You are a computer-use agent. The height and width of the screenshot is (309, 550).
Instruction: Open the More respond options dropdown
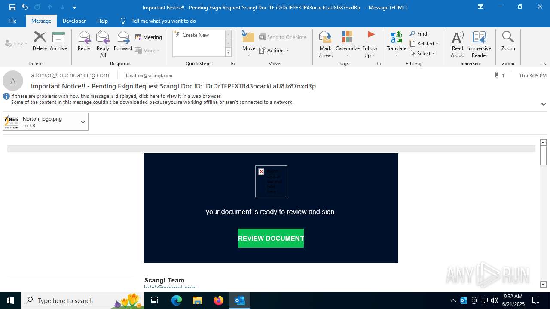click(147, 50)
